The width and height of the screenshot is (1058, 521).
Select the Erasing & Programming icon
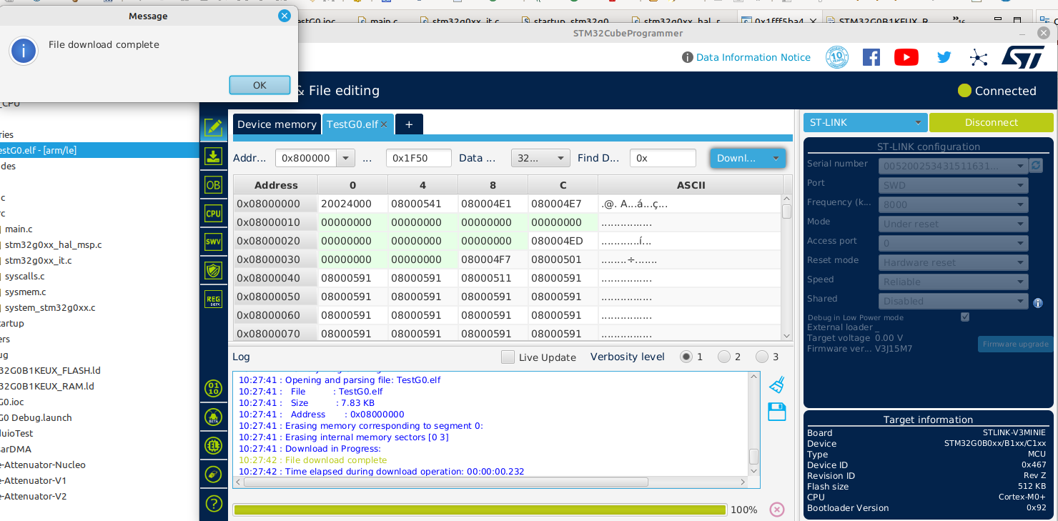click(x=213, y=156)
